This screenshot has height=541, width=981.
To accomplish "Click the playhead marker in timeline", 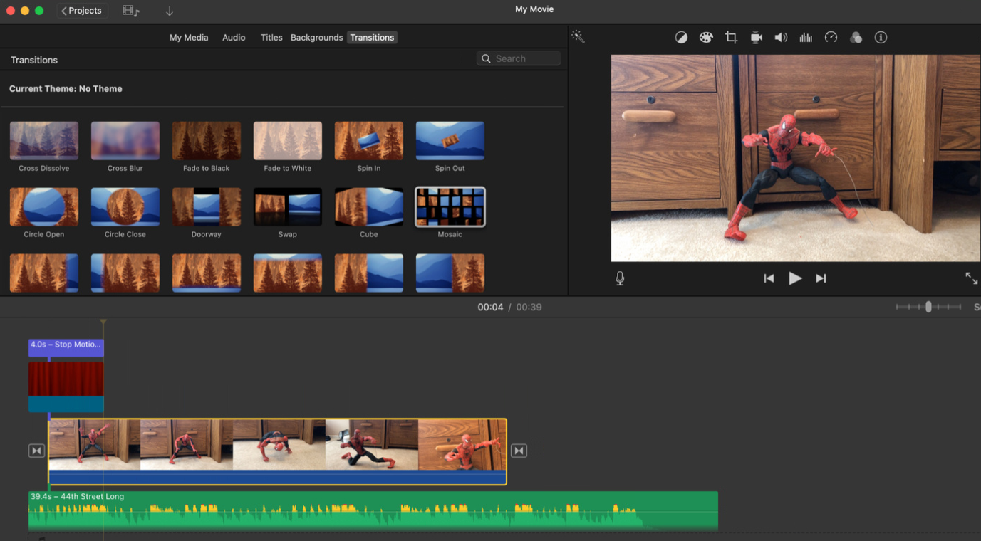I will click(x=103, y=323).
